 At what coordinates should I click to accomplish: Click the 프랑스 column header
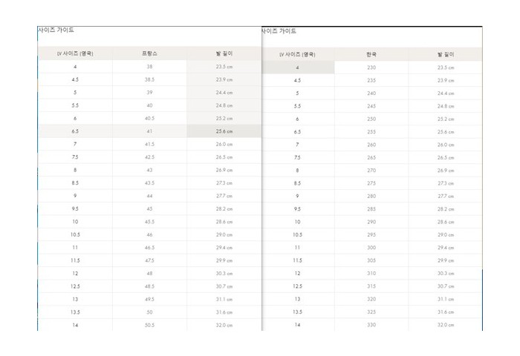pyautogui.click(x=149, y=54)
